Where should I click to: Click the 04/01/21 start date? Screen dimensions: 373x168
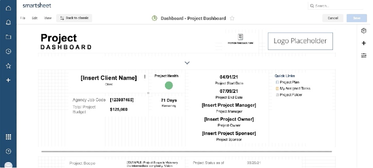pyautogui.click(x=229, y=77)
